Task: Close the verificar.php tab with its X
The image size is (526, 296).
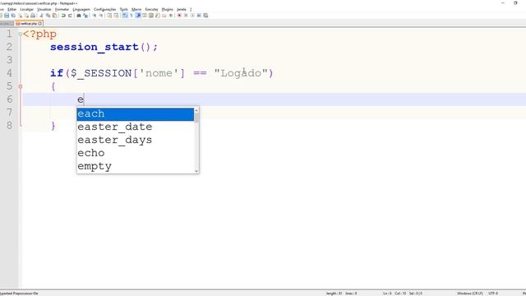Action: pyautogui.click(x=40, y=24)
